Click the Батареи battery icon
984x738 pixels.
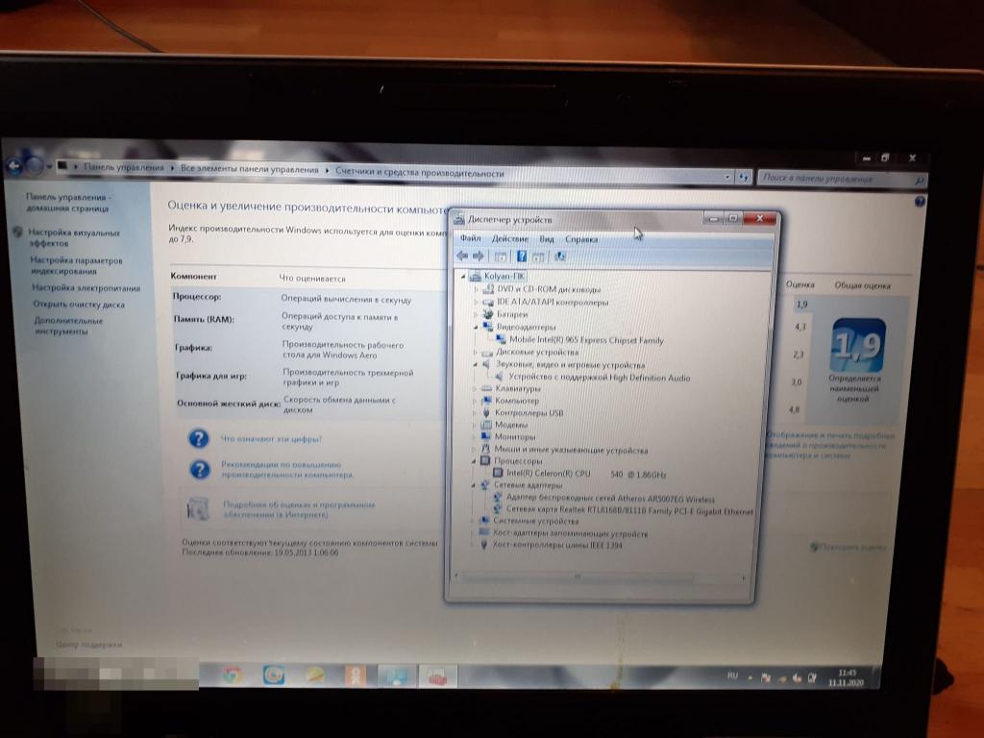[x=487, y=314]
